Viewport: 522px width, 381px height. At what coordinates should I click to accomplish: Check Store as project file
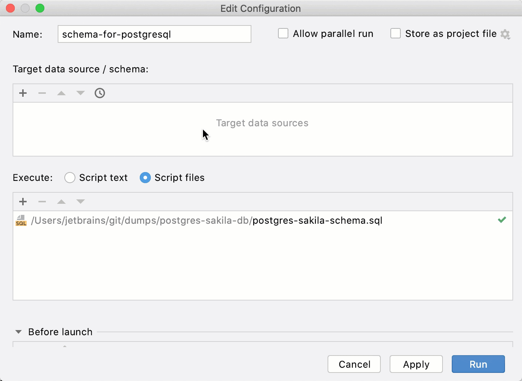[x=395, y=33]
